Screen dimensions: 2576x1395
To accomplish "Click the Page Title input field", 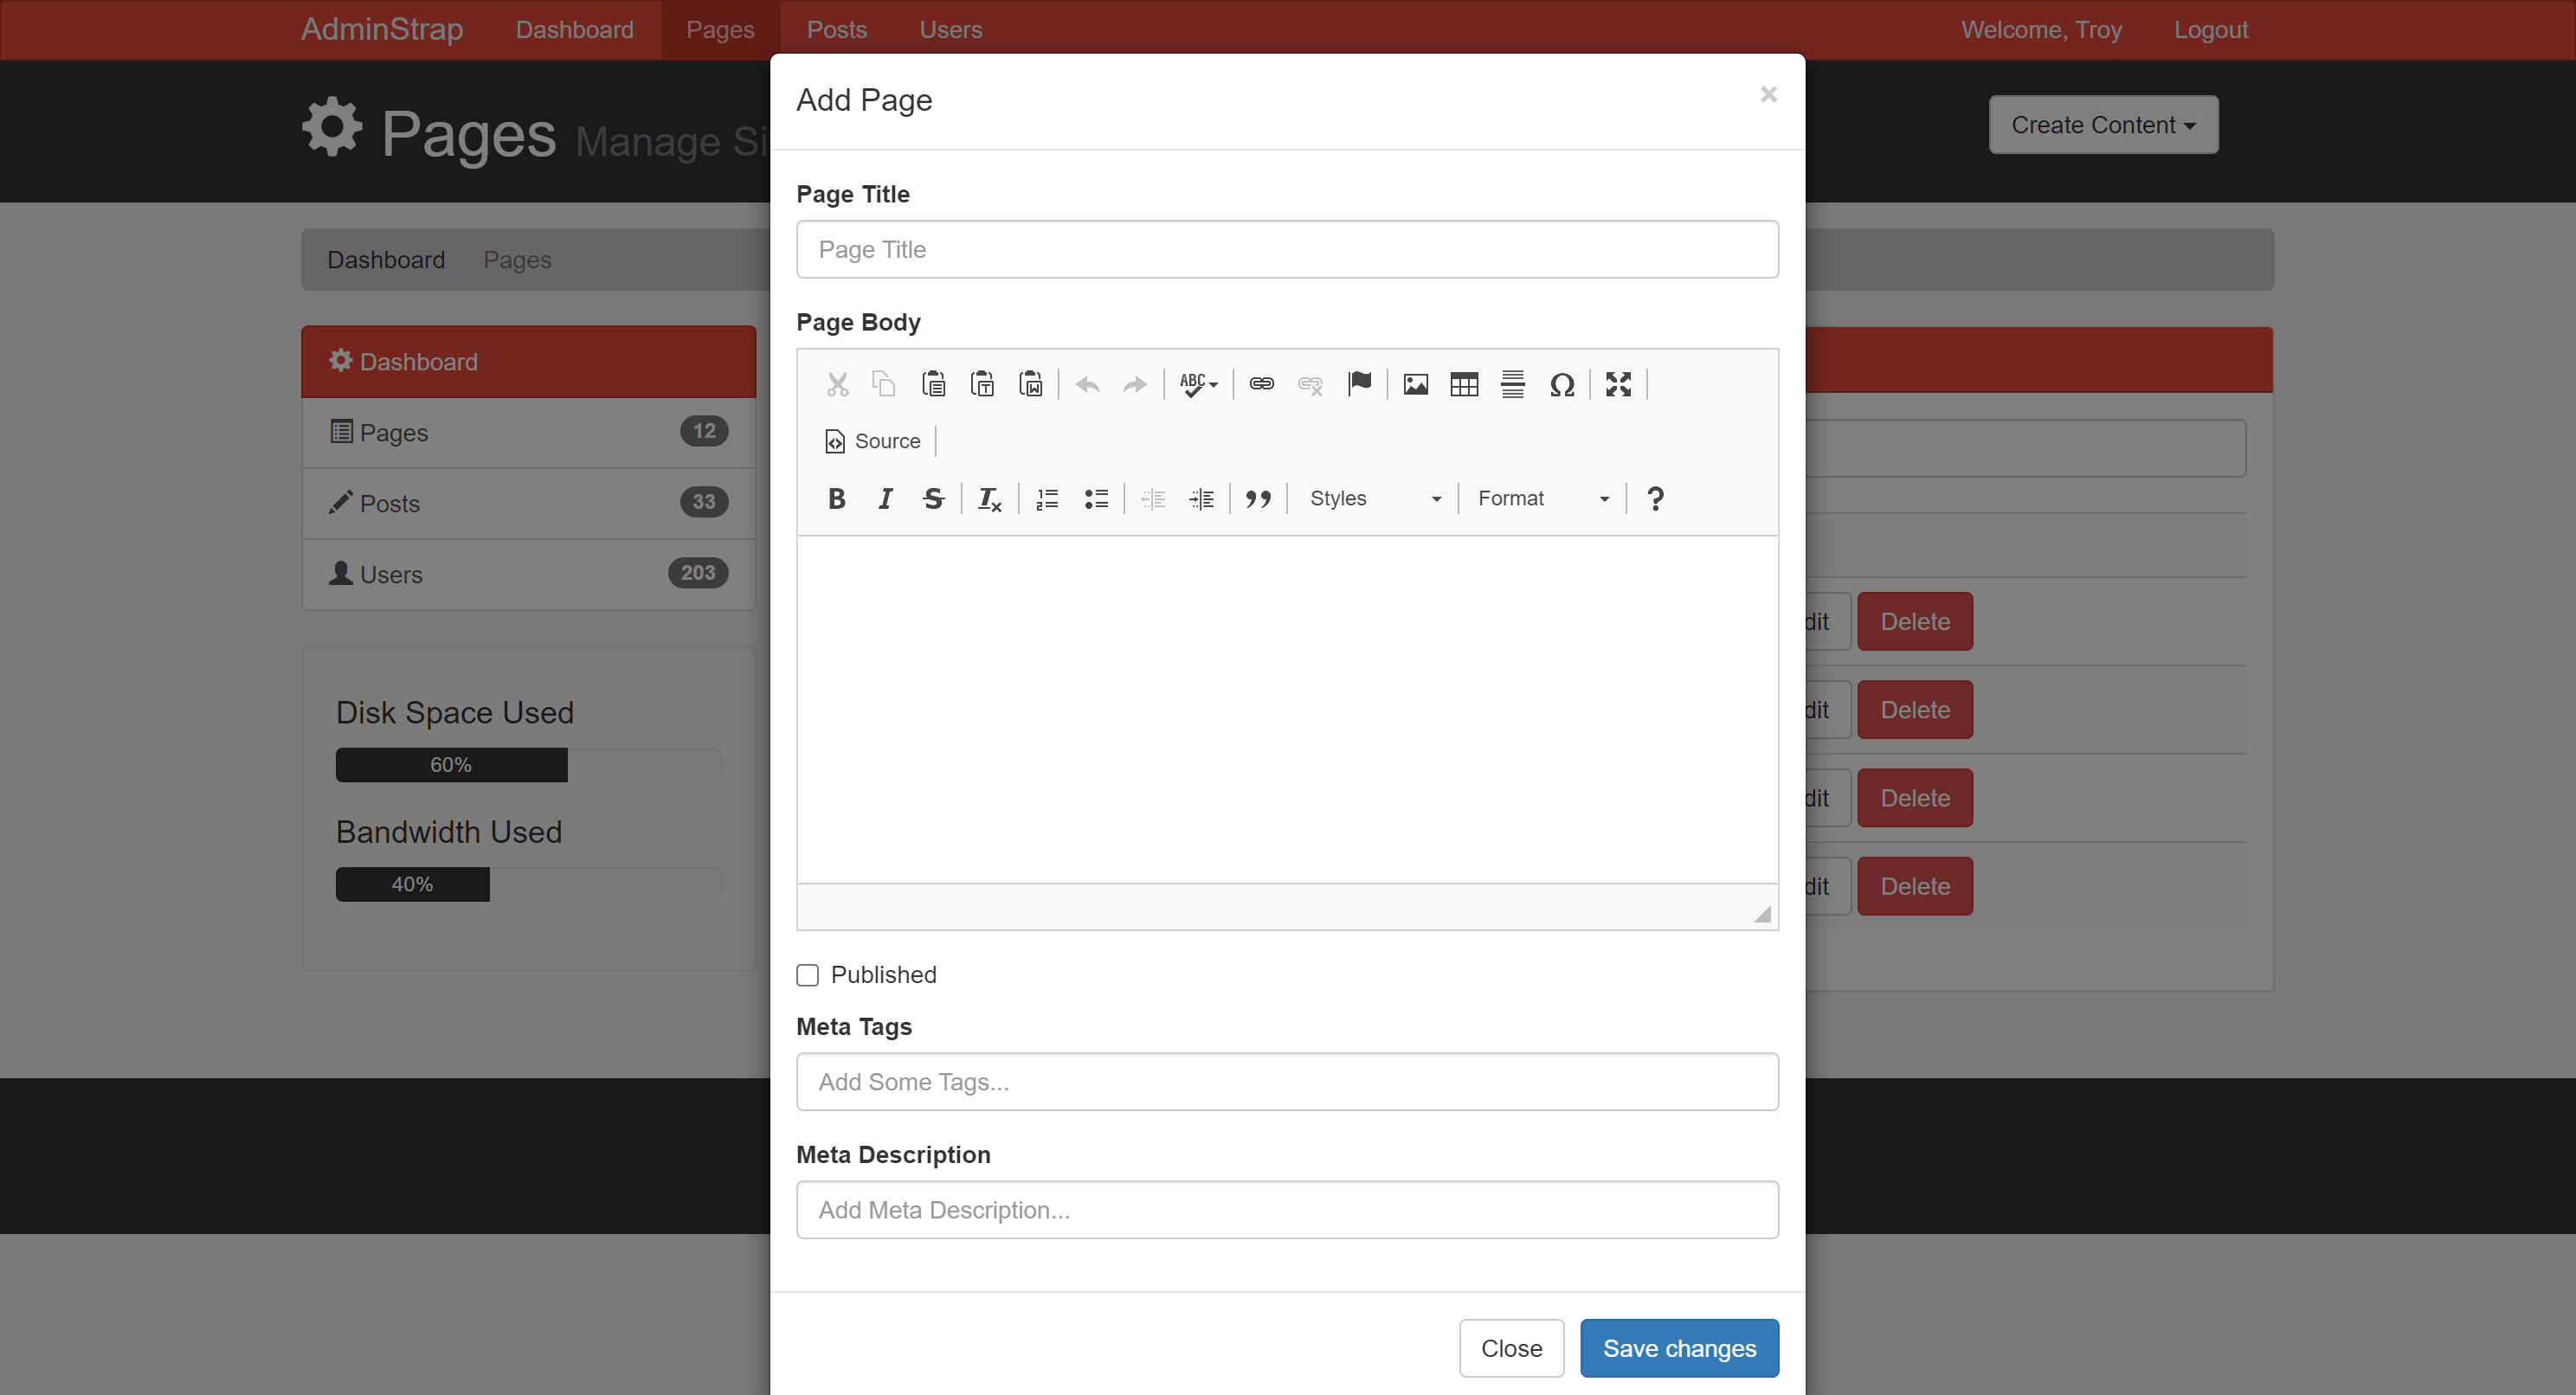I will pos(1287,250).
